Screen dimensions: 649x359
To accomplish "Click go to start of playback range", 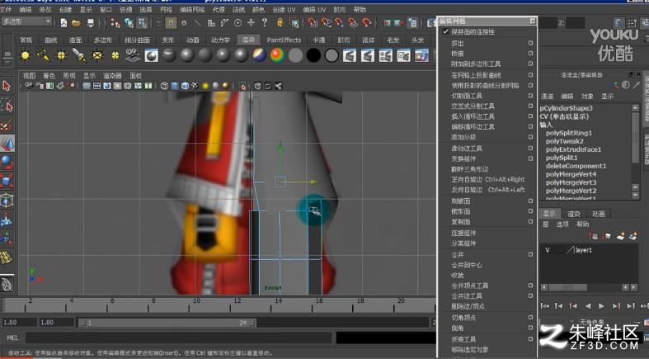I will point(545,306).
